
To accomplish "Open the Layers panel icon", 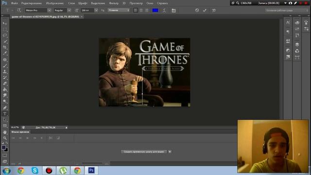I will 297,44.
